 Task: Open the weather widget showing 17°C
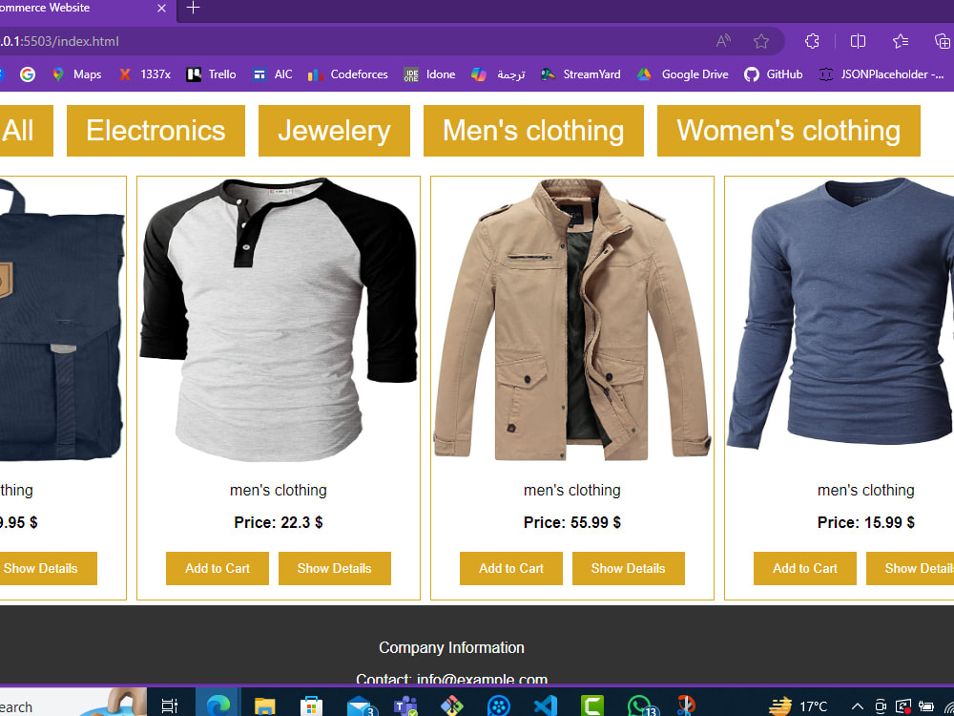pos(798,706)
